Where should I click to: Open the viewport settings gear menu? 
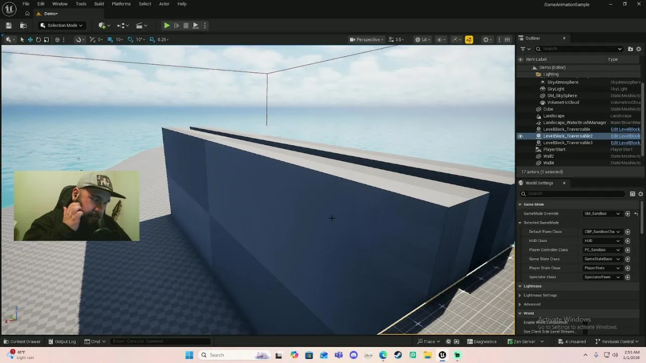pos(487,39)
